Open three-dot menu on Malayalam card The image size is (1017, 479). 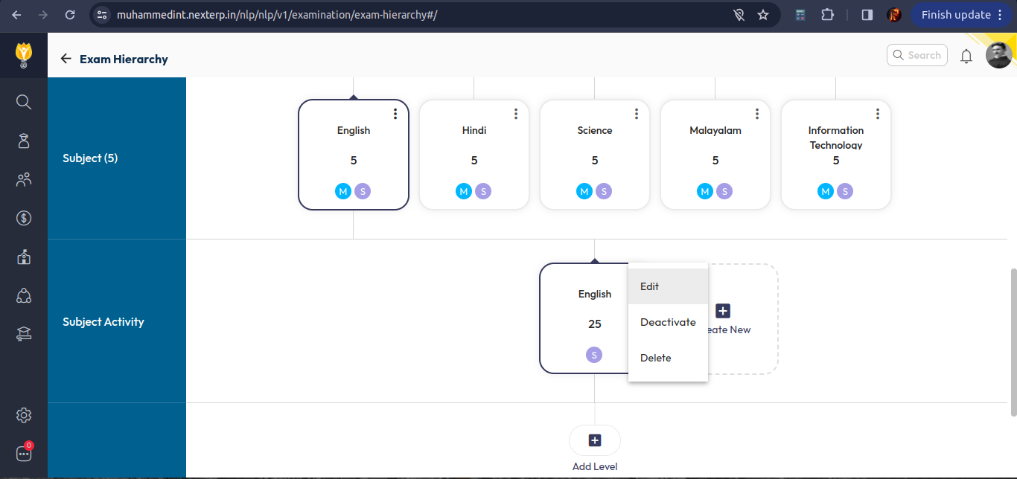pos(757,114)
